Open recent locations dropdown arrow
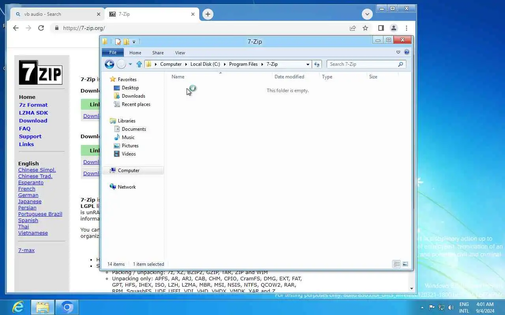The height and width of the screenshot is (315, 505). (x=130, y=64)
